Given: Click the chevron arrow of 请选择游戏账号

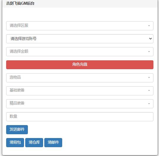Looking at the screenshot, I should [150, 39].
